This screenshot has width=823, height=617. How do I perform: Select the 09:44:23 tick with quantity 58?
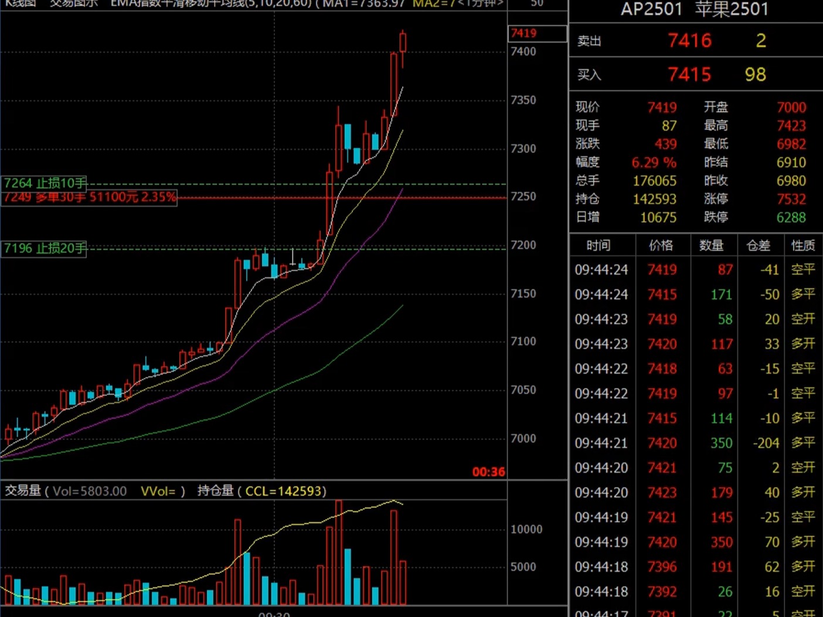pos(695,319)
